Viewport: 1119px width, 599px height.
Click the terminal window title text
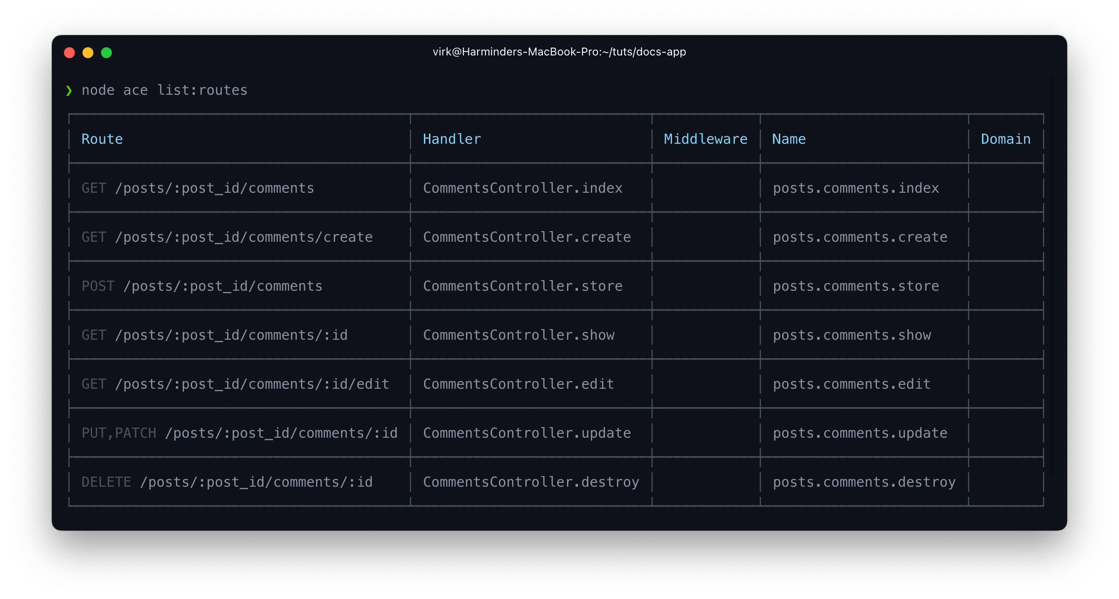[559, 52]
